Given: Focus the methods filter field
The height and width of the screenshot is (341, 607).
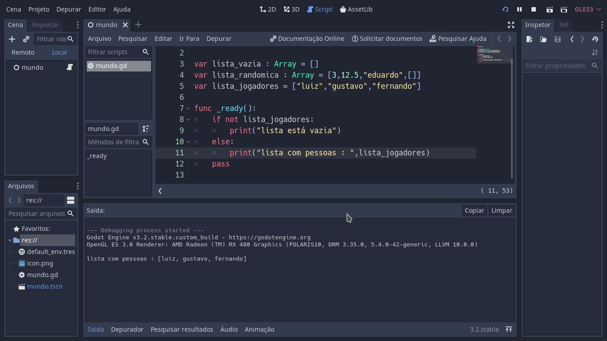Looking at the screenshot, I should pyautogui.click(x=118, y=142).
